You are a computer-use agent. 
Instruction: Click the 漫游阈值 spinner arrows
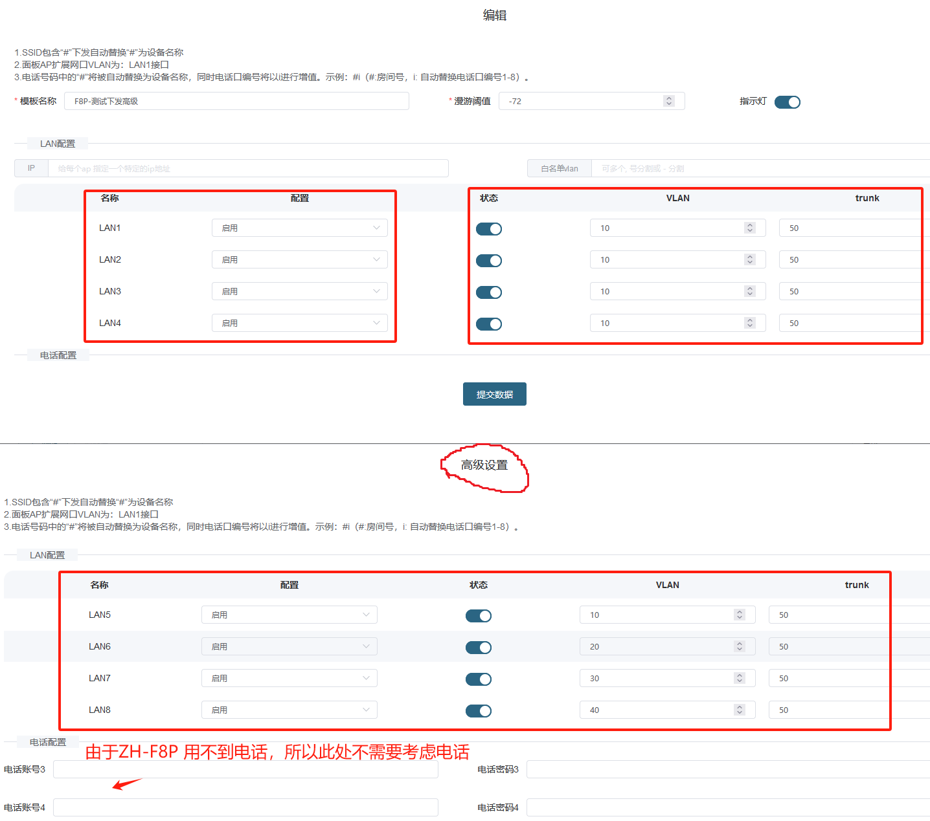669,101
